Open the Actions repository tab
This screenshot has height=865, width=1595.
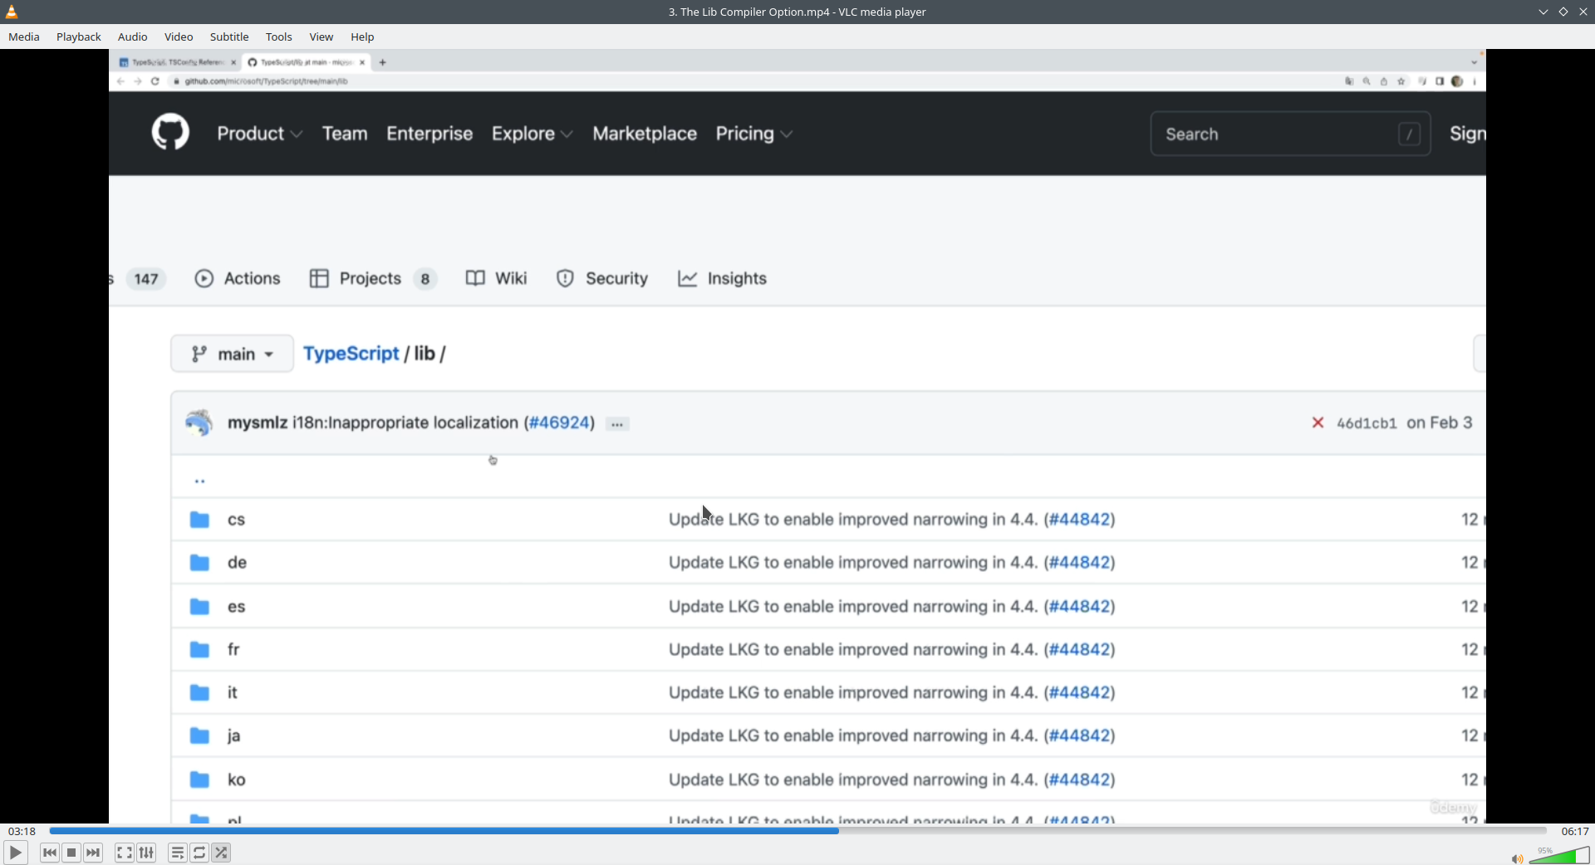click(x=238, y=279)
